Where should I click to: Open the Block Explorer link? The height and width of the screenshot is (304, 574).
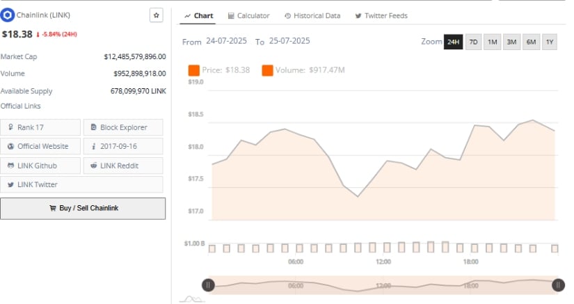(x=123, y=127)
